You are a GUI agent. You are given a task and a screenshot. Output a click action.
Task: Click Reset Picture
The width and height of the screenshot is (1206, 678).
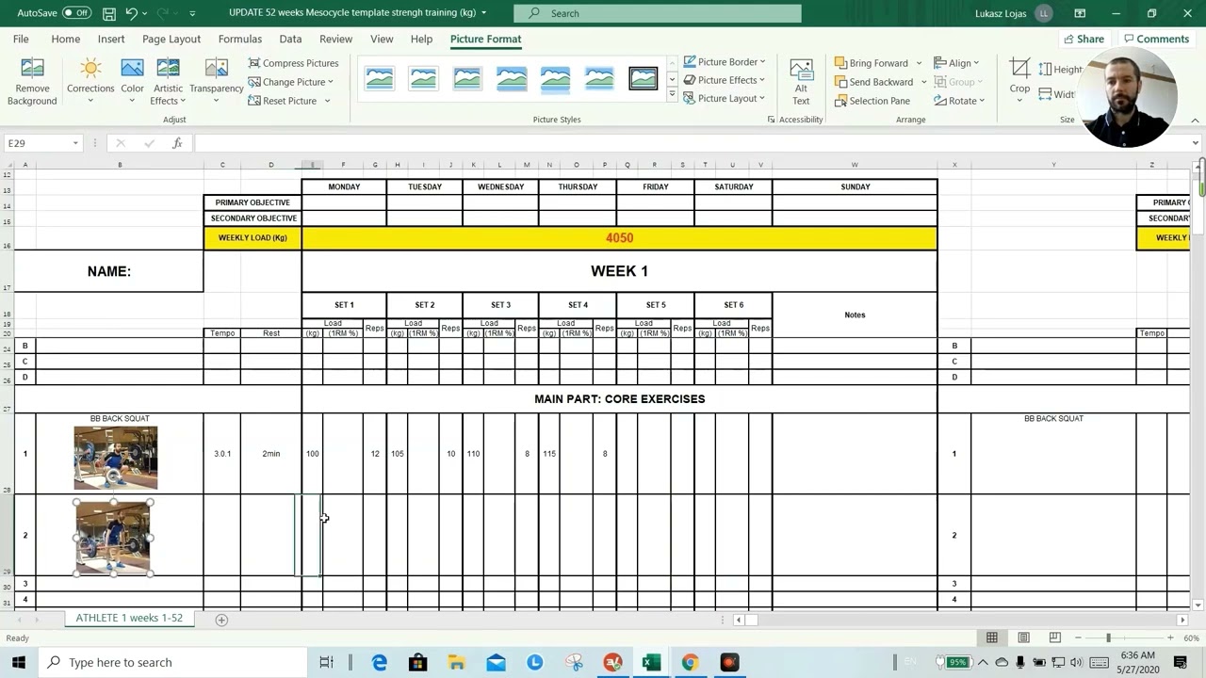pyautogui.click(x=288, y=101)
